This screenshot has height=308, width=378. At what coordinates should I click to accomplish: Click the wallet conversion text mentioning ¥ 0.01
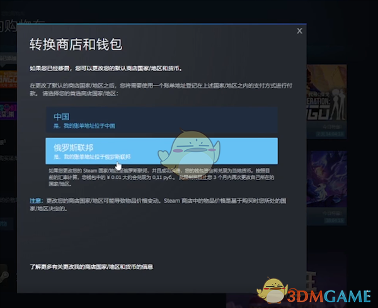tap(161, 178)
